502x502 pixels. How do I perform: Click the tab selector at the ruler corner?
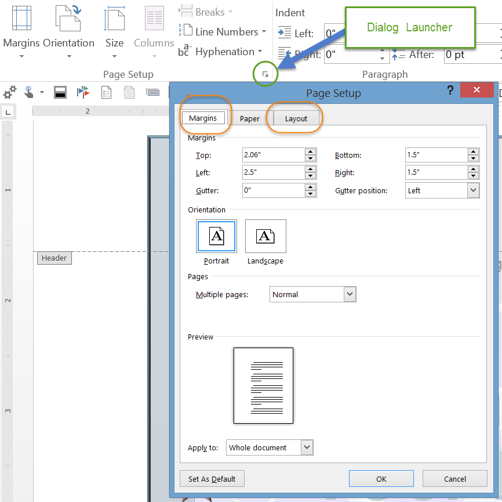[8, 112]
